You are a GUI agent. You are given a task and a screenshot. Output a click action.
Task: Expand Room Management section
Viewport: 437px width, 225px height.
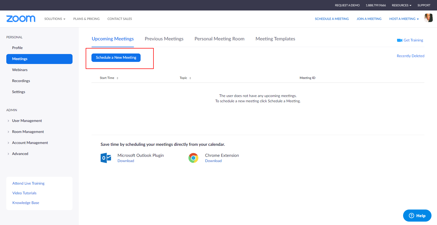28,132
